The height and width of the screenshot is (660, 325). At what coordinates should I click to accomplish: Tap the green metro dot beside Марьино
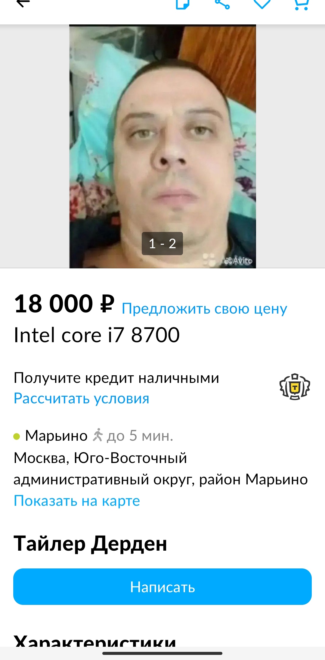click(x=17, y=436)
